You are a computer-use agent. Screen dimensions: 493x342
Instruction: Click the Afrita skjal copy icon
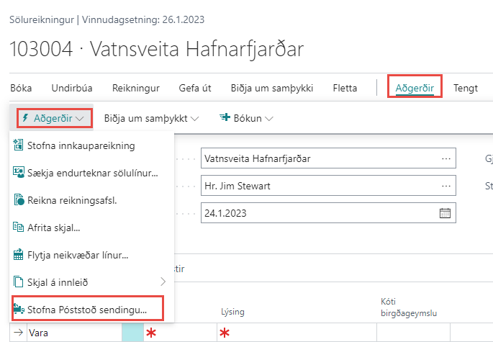(x=19, y=227)
